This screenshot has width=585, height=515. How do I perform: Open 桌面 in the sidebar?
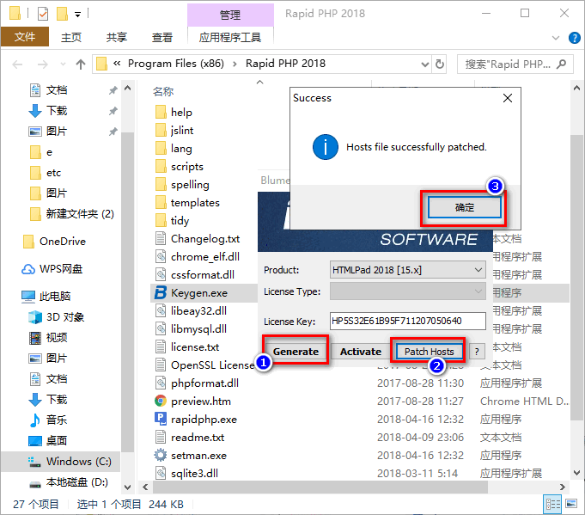pyautogui.click(x=48, y=441)
